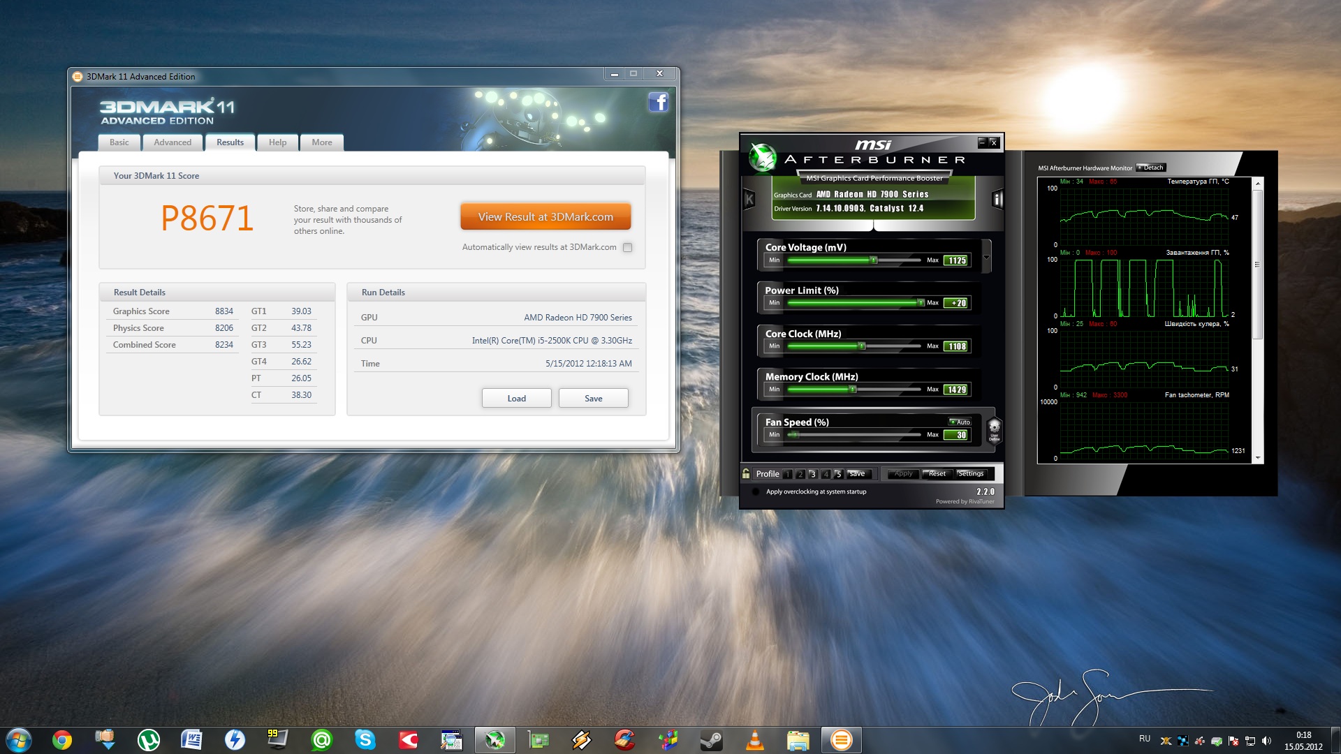1341x754 pixels.
Task: Click the Apply button in Afterburner
Action: coord(903,473)
